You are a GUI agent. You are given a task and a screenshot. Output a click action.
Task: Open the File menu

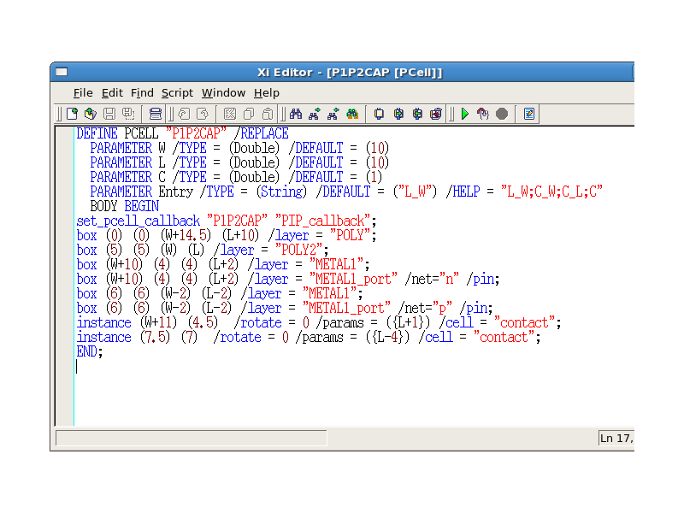click(x=83, y=92)
